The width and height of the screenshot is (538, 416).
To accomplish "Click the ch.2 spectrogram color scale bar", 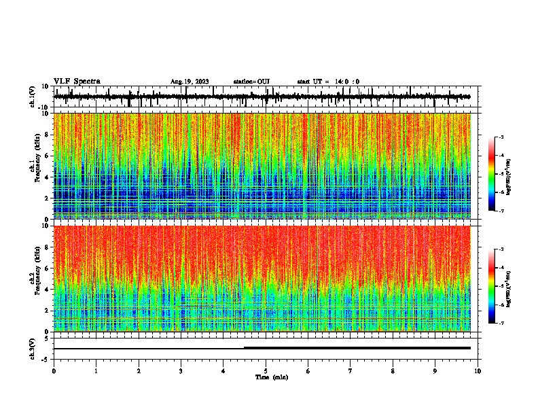I will tap(491, 286).
